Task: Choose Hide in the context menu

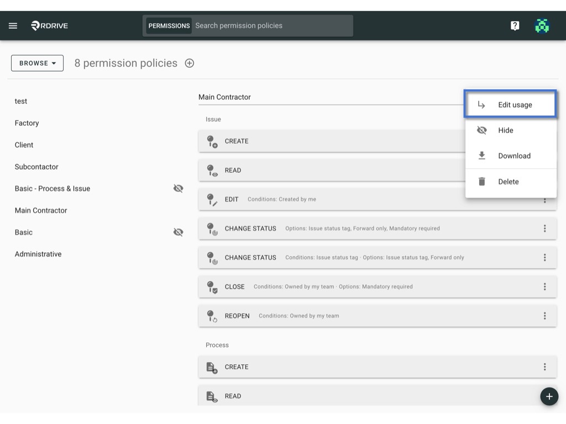Action: click(510, 130)
